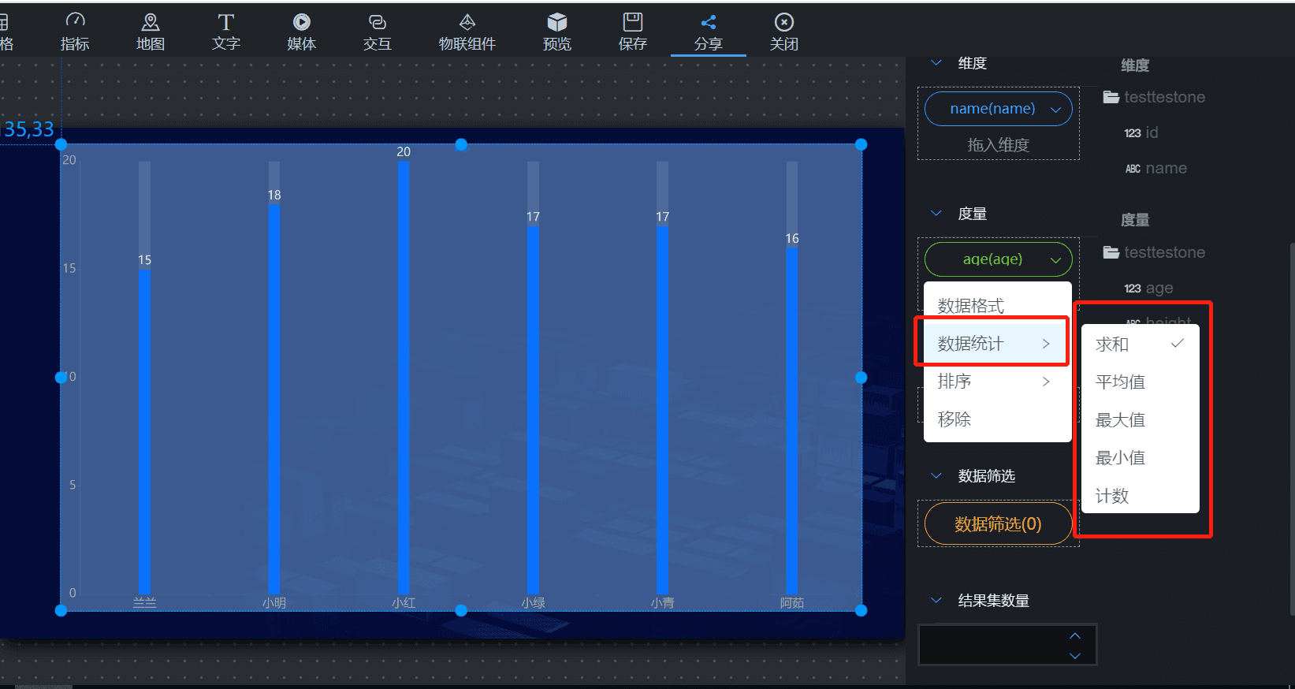Open the 指标 indicator tool
1295x689 pixels.
click(75, 32)
